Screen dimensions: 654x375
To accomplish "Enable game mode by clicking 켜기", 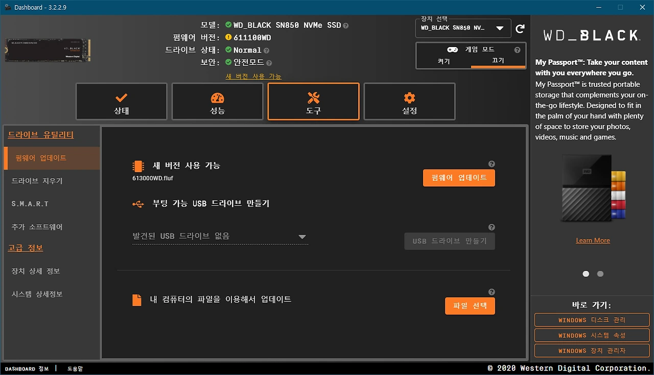I will coord(443,61).
